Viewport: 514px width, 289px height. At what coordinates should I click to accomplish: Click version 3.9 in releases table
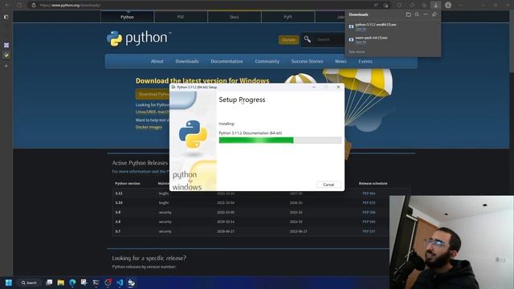point(118,212)
